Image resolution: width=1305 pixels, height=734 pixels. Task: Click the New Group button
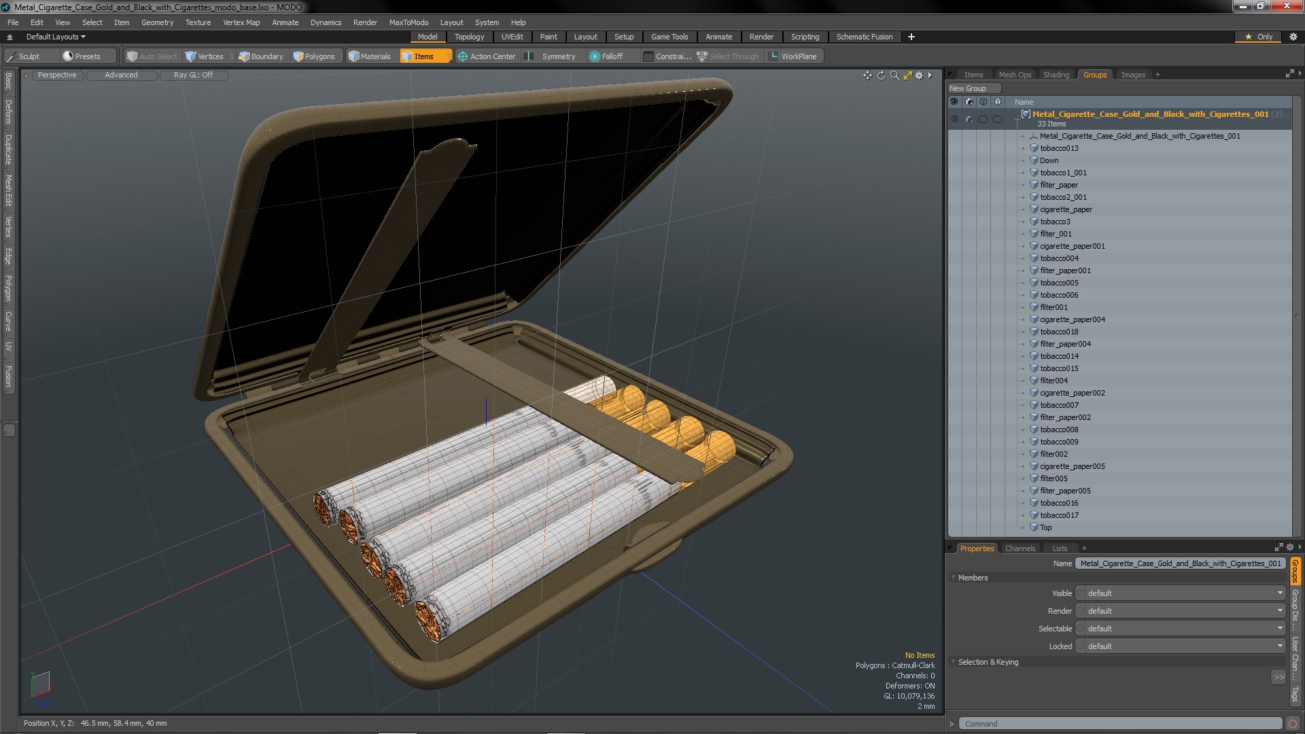tap(973, 88)
